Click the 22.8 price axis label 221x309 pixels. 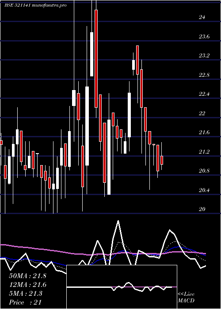(204, 75)
